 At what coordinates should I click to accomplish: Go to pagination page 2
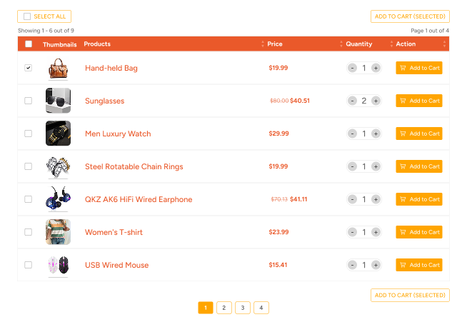[224, 308]
